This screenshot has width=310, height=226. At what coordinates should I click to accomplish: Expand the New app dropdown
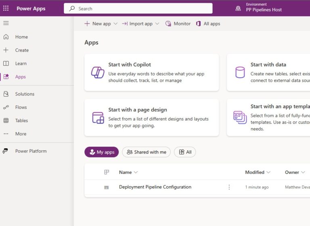click(x=115, y=24)
